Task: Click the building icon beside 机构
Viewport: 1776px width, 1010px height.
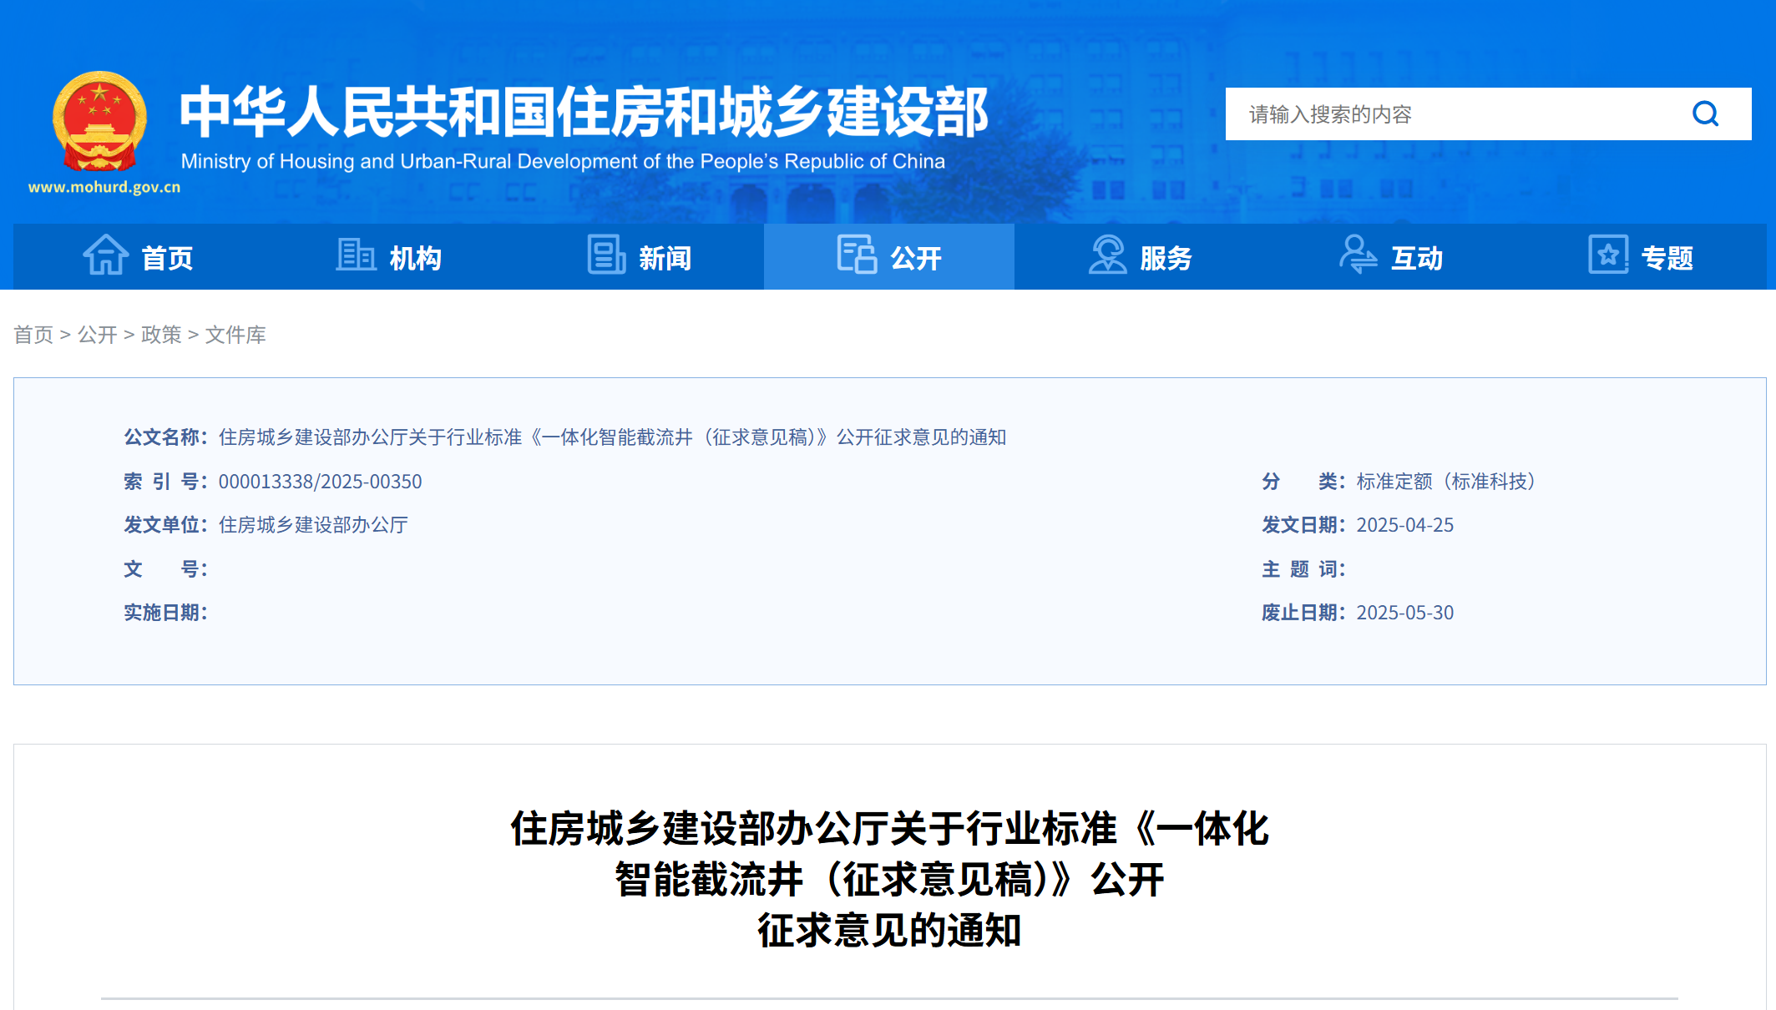Action: coord(356,255)
